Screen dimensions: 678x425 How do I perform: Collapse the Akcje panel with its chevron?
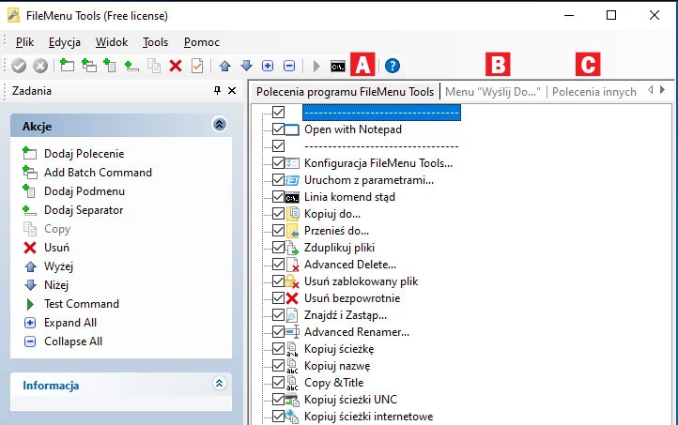pyautogui.click(x=220, y=124)
